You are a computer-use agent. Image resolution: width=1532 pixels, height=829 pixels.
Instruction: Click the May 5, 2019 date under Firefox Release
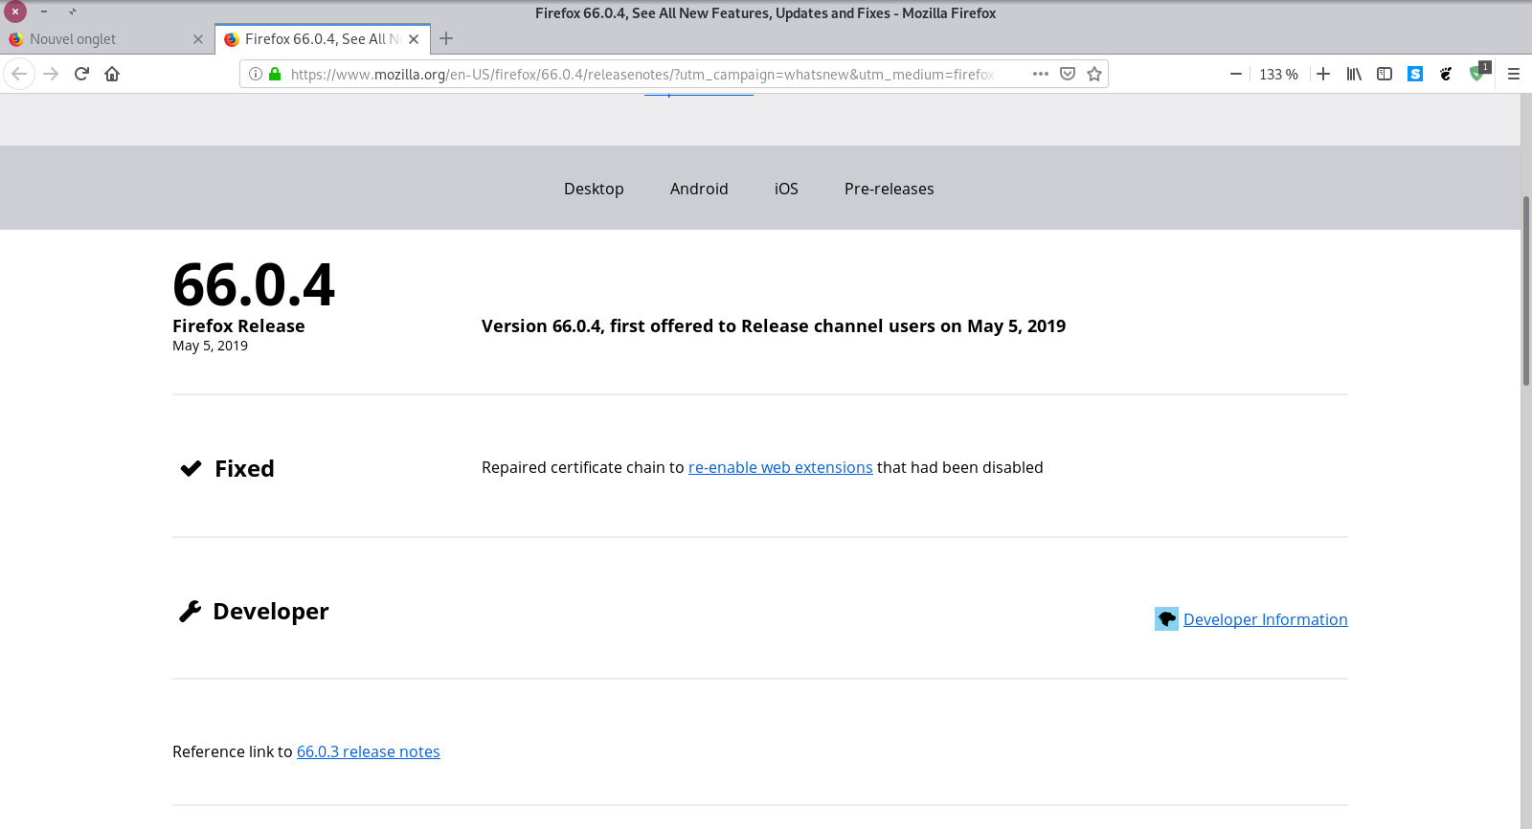210,346
